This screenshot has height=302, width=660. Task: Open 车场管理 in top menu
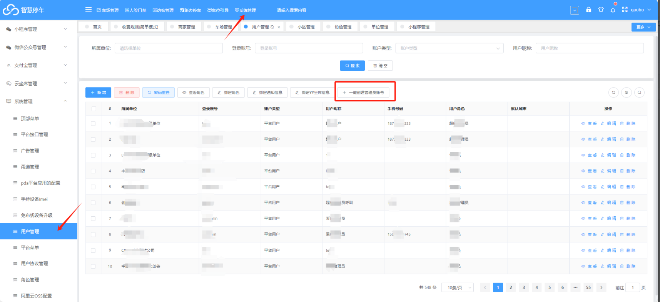point(107,10)
